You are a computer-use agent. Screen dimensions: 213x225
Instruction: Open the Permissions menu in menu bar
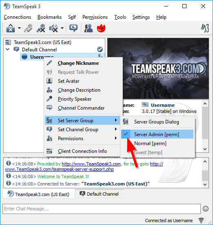point(95,17)
